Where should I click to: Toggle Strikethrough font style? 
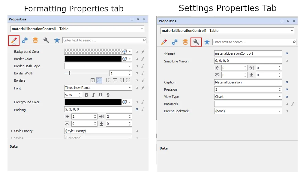[108, 95]
